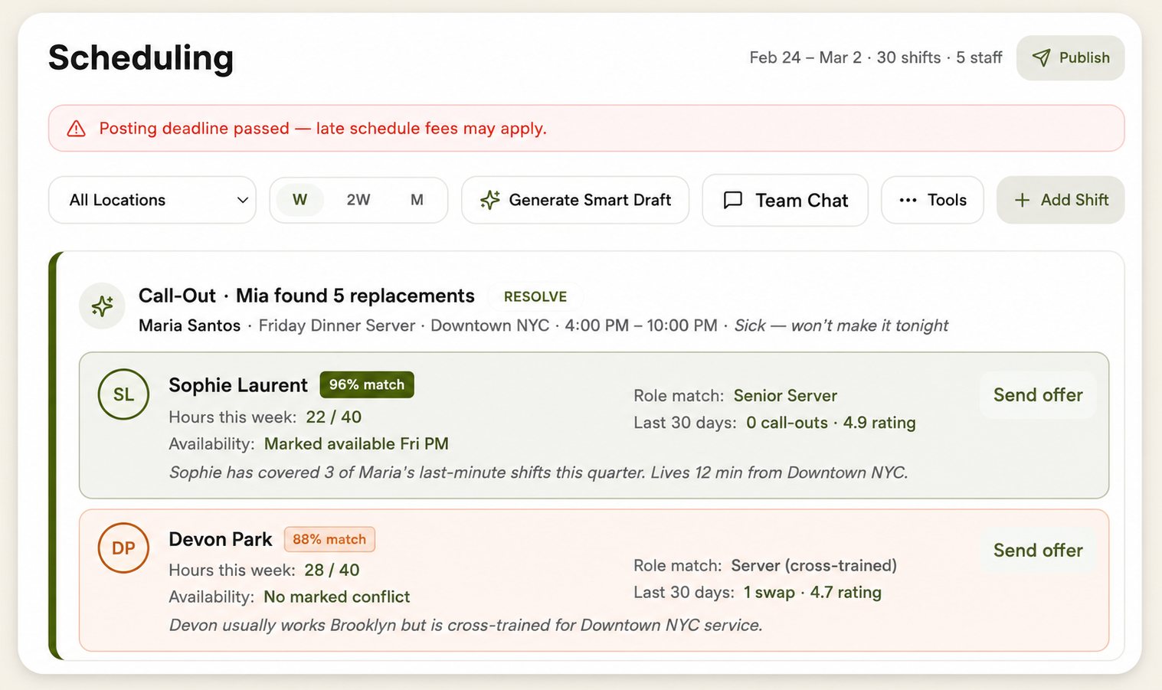Click 'Server (cross-trained)' role match value
This screenshot has width=1162, height=690.
pyautogui.click(x=814, y=566)
